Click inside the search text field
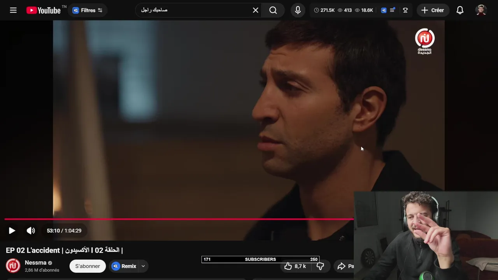The width and height of the screenshot is (498, 280). point(195,10)
